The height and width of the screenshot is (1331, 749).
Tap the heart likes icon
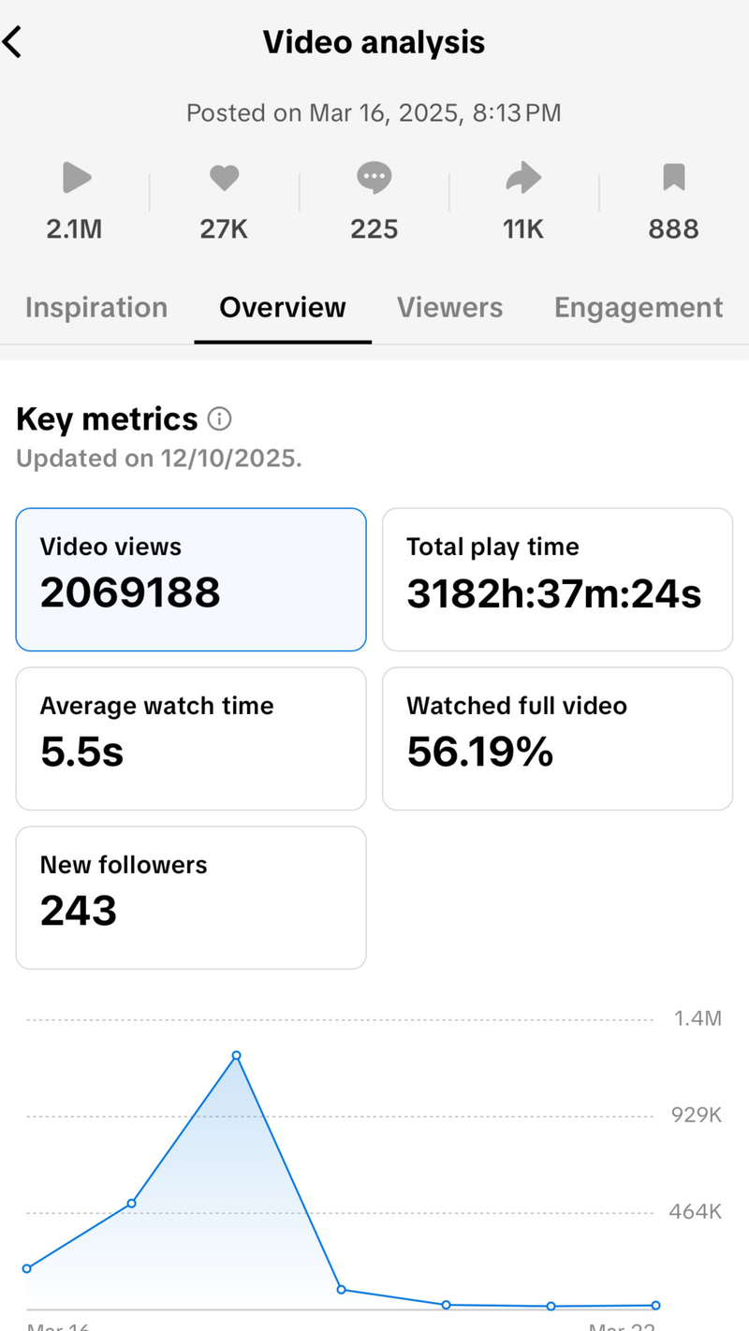pos(224,177)
